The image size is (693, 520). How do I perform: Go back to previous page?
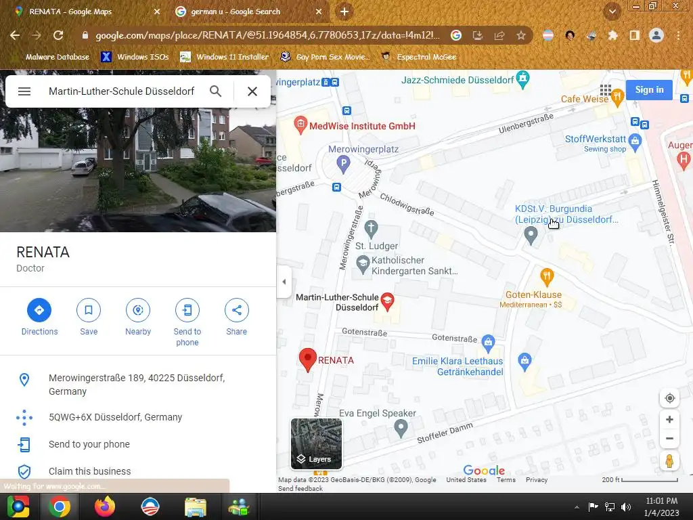(15, 35)
